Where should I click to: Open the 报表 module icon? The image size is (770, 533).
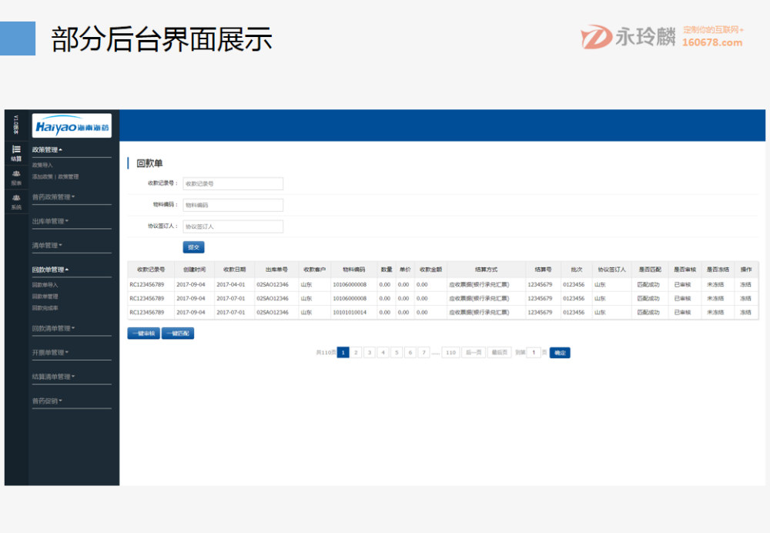pos(15,179)
